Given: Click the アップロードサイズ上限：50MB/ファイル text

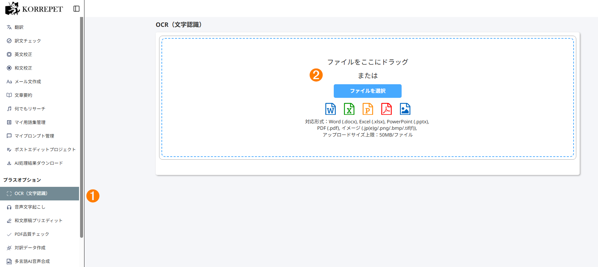Looking at the screenshot, I should pyautogui.click(x=368, y=135).
